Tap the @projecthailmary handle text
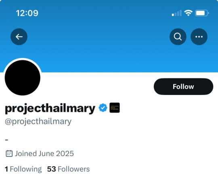This screenshot has width=218, height=181. (38, 122)
